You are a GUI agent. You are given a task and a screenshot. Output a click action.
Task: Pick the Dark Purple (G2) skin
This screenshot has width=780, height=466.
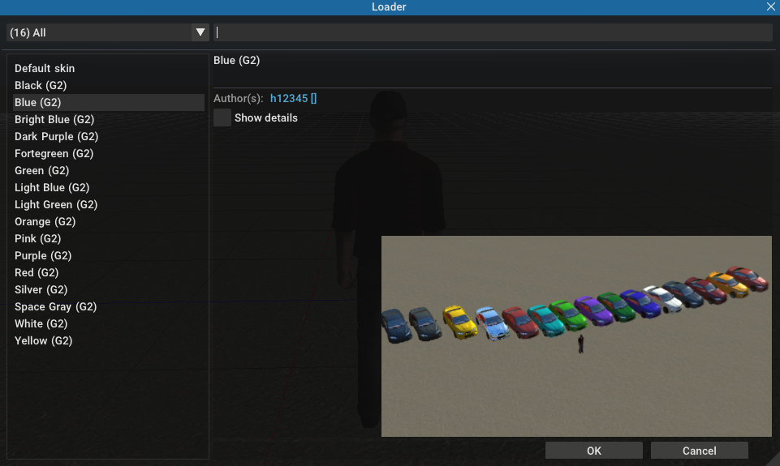point(56,137)
